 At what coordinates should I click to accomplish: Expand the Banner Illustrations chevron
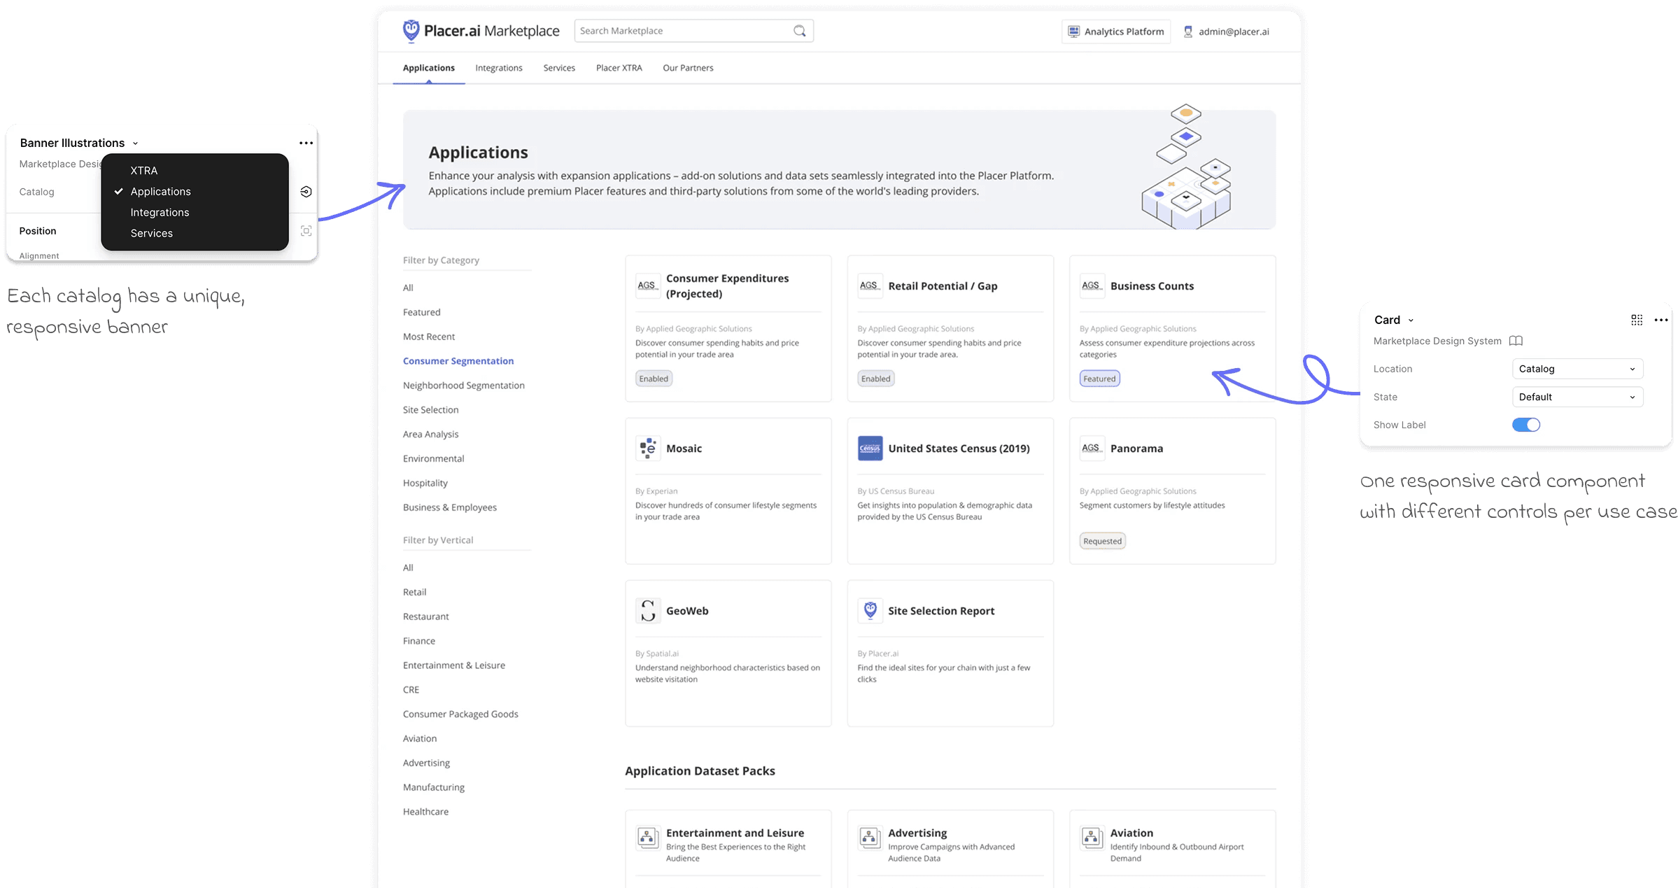(134, 143)
